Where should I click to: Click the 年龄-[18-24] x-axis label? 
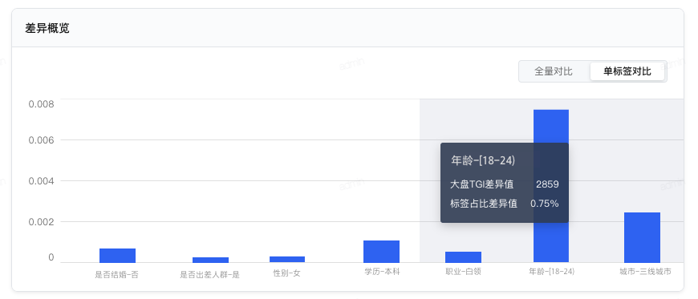coord(551,271)
